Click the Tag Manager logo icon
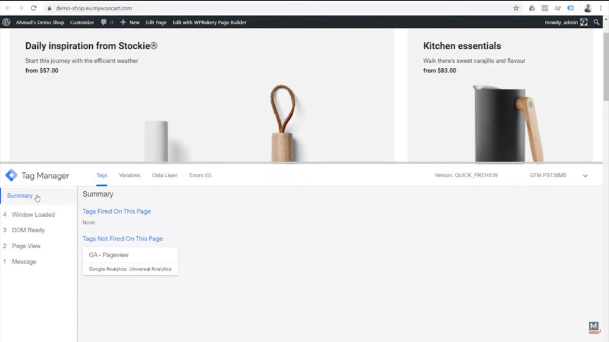The height and width of the screenshot is (342, 609). [x=11, y=175]
